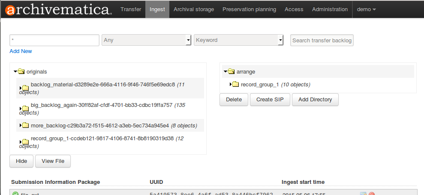The height and width of the screenshot is (195, 424).
Task: Click the Add New link
Action: tap(21, 51)
